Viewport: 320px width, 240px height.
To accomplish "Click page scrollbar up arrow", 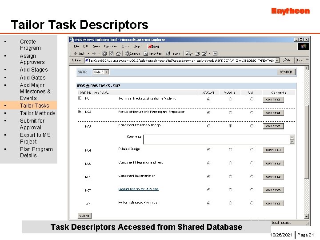I will pyautogui.click(x=306, y=68).
